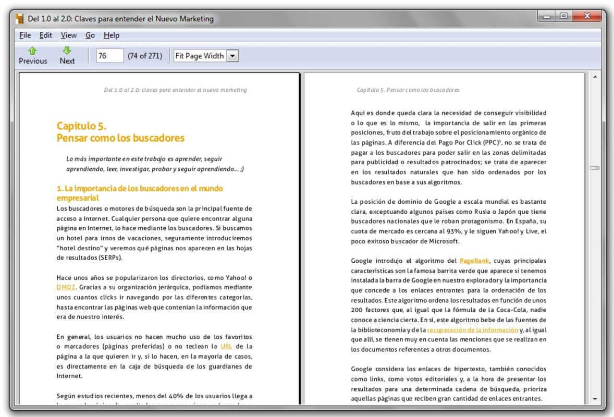This screenshot has height=417, width=614.
Task: Click the vertical scrollbar thumb
Action: tap(595, 168)
